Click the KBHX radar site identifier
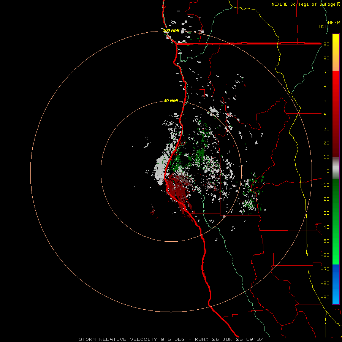 (201, 339)
